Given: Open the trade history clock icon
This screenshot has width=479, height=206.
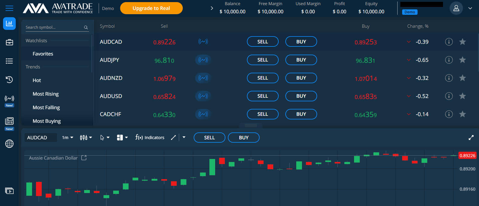Looking at the screenshot, I should [9, 80].
